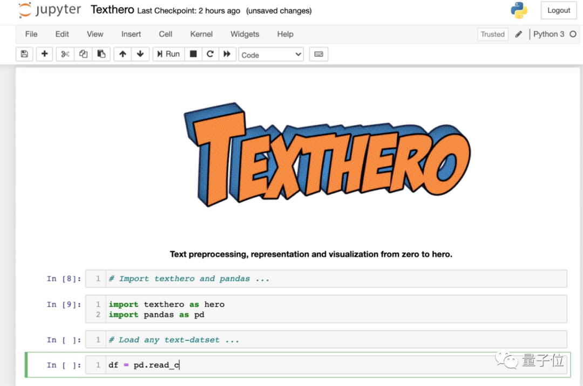Insert cell below with plus icon
This screenshot has height=386, width=583.
(44, 54)
